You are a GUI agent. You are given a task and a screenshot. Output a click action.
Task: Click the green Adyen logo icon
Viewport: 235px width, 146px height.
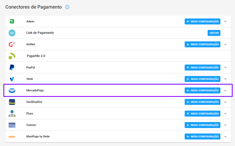tap(12, 21)
